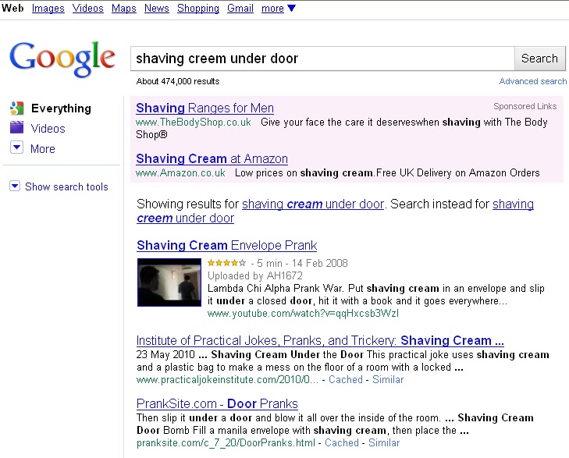
Task: Click corrected 'shaving cream under door' link
Action: coord(313,204)
